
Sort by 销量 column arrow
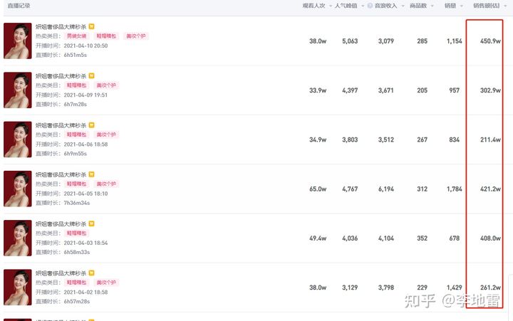(x=460, y=6)
